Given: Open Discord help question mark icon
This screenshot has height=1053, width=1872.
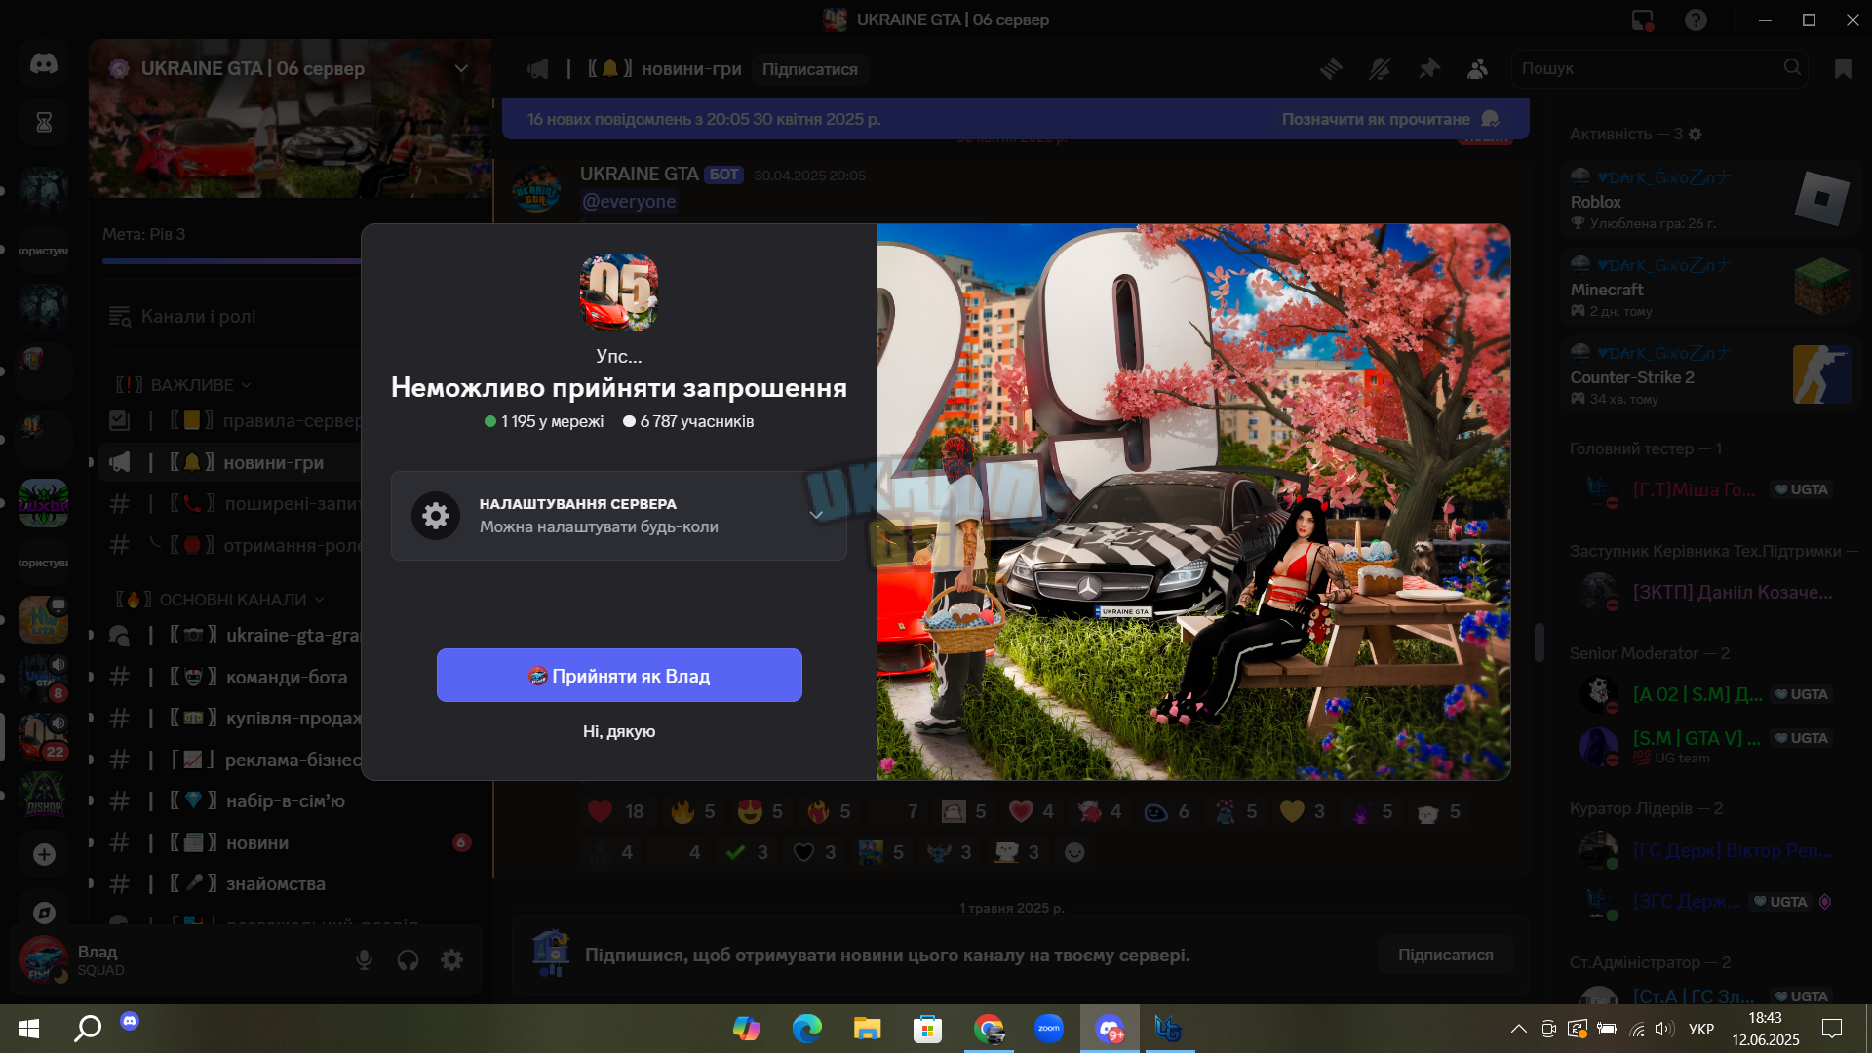Looking at the screenshot, I should point(1696,19).
